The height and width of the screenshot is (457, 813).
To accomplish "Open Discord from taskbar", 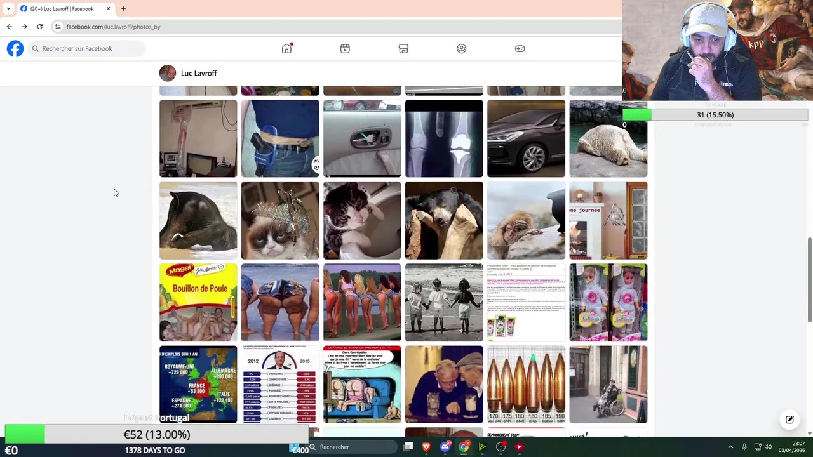I will coord(445,447).
